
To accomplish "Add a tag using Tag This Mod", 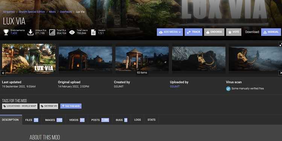I will point(71,106).
